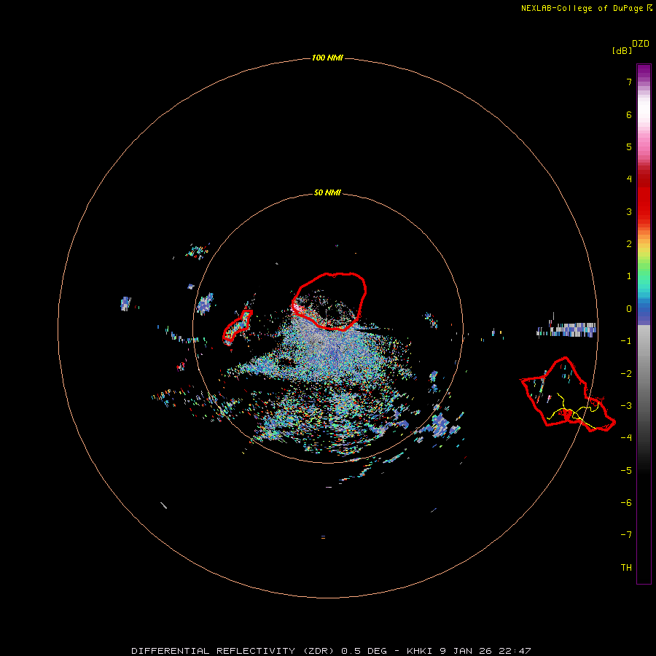Click the -1 dB scale tick label
Image resolution: width=656 pixels, height=656 pixels.
click(x=626, y=341)
